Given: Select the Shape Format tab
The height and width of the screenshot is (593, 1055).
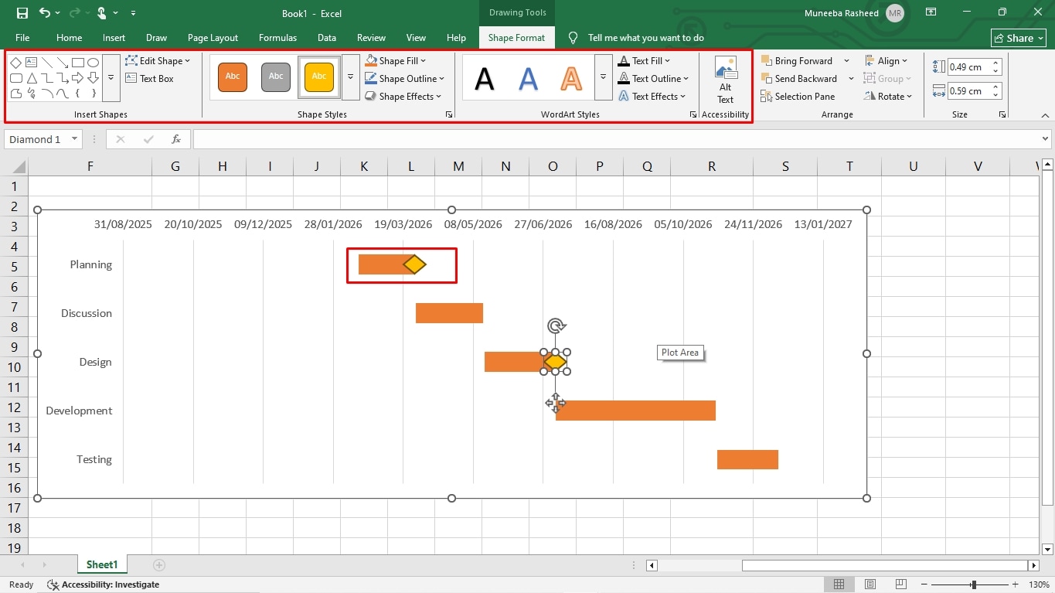Looking at the screenshot, I should 516,38.
